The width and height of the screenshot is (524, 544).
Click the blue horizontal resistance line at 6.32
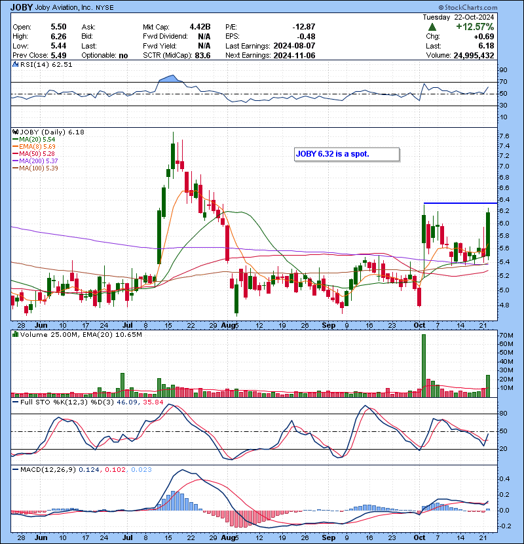point(460,203)
